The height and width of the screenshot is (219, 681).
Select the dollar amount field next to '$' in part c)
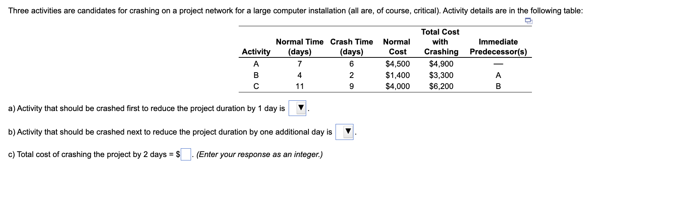(185, 154)
